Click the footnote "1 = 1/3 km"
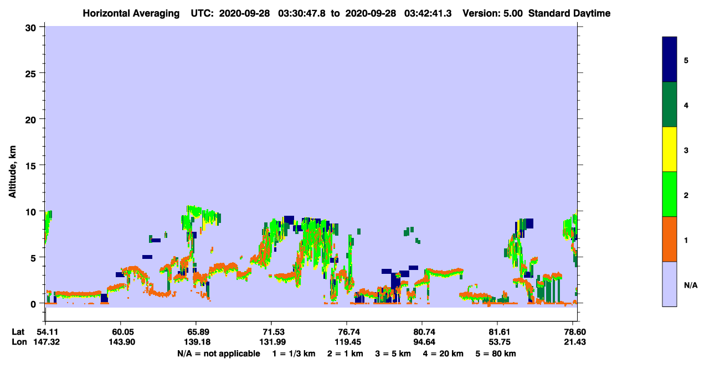720x369 pixels. (294, 354)
